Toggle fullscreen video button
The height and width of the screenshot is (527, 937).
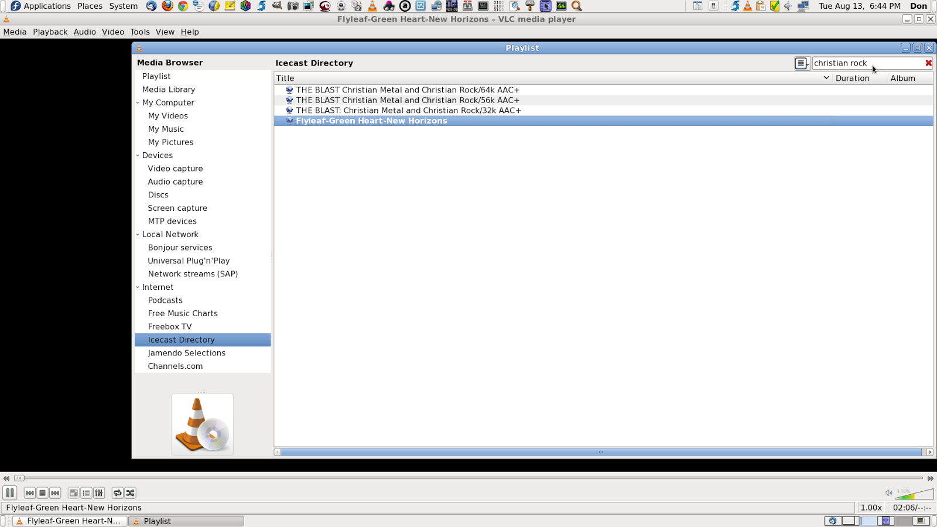pos(73,493)
